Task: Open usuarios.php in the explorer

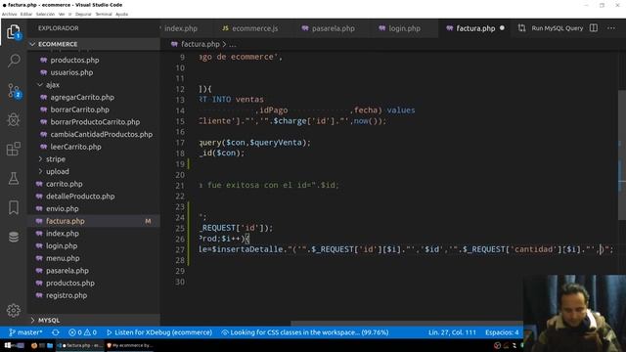Action: 71,72
